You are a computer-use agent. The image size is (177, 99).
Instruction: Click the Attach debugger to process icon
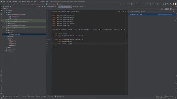click(158, 4)
